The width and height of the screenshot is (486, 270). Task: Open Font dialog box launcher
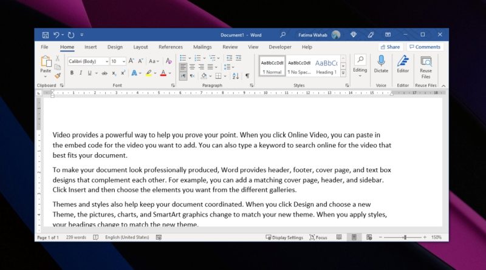click(x=173, y=86)
